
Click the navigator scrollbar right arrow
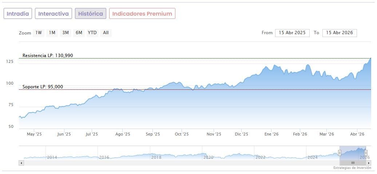369,163
